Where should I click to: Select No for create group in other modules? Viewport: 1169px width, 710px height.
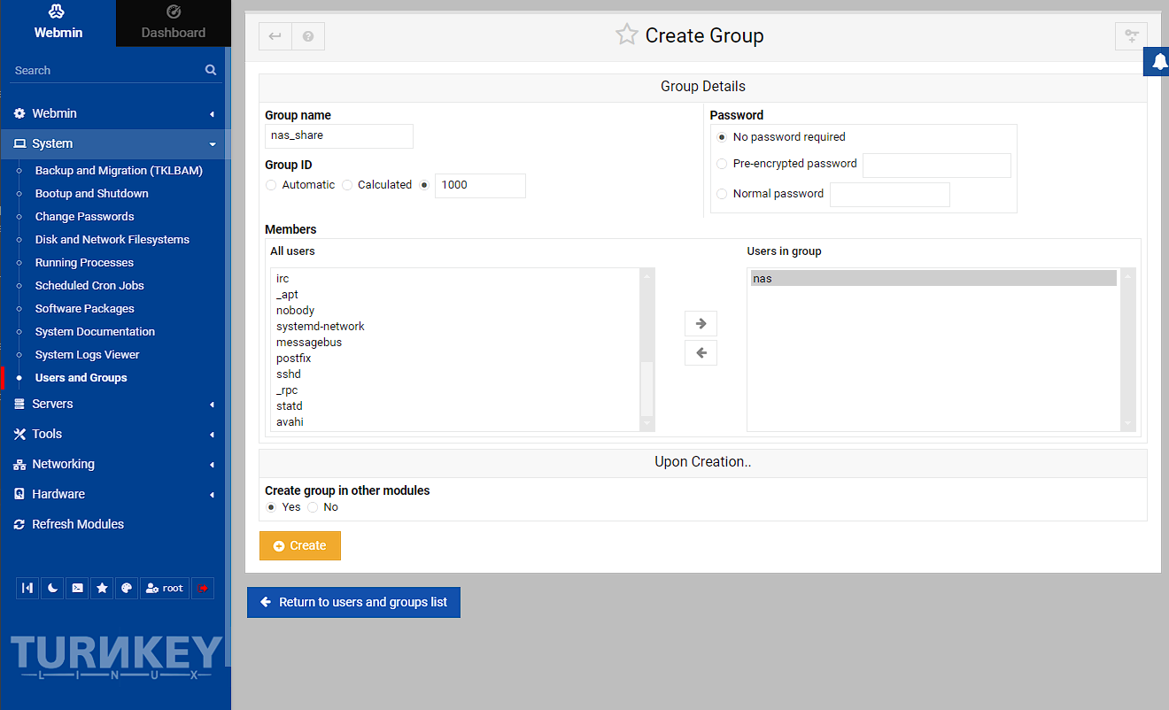coord(313,507)
